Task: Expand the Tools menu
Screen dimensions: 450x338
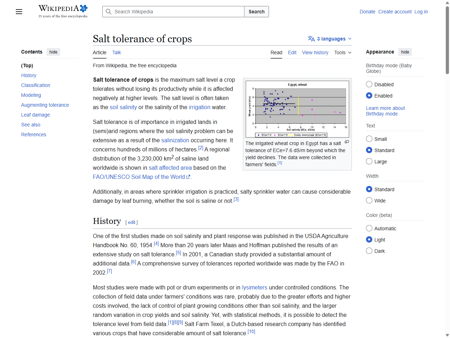Action: (x=342, y=52)
